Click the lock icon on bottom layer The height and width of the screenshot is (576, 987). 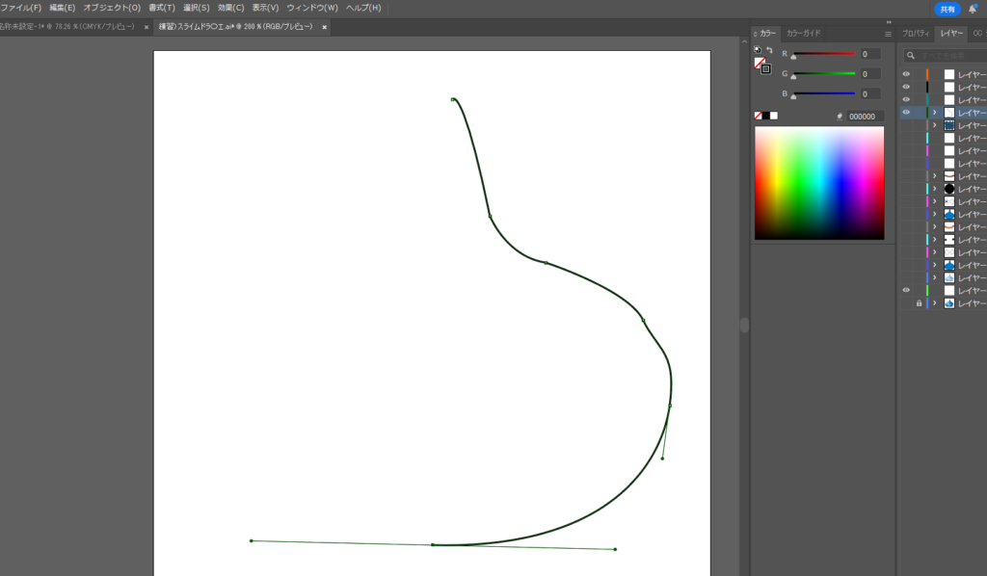[919, 302]
